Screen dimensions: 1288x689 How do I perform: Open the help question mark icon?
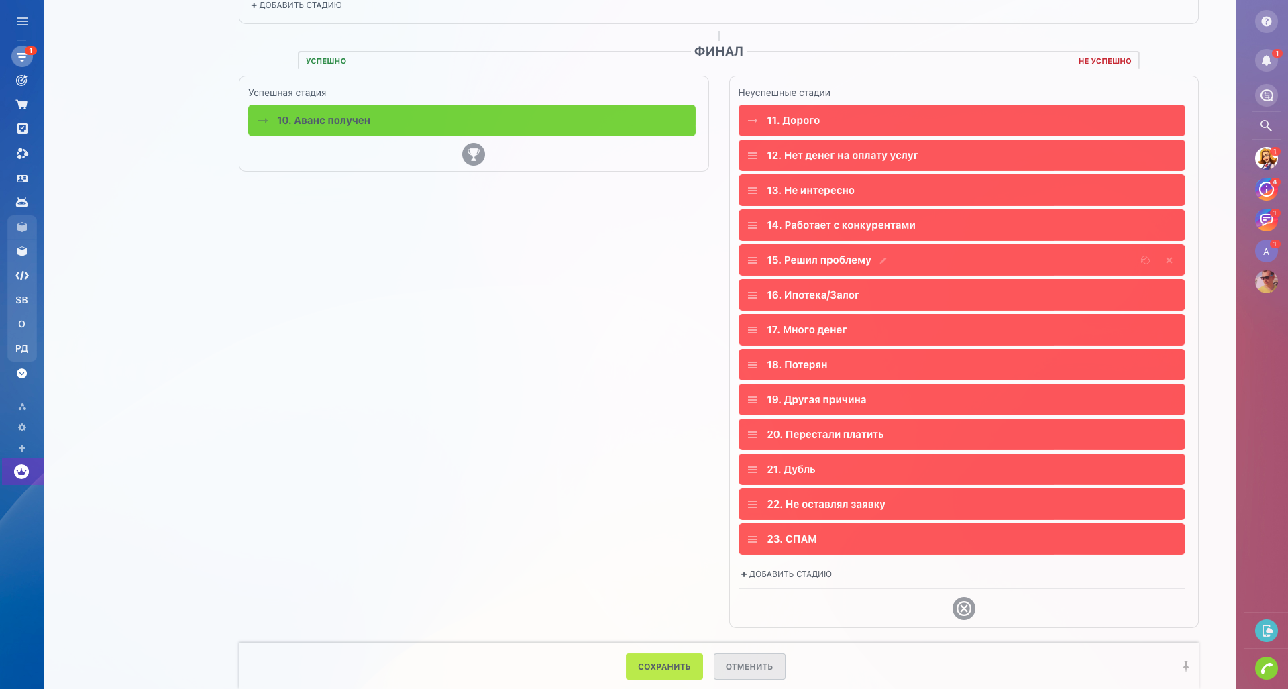coord(1267,21)
